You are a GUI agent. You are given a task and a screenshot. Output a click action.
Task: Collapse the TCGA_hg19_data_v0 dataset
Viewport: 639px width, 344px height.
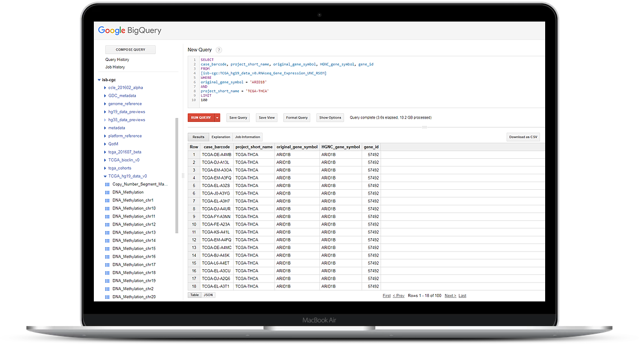coord(105,176)
